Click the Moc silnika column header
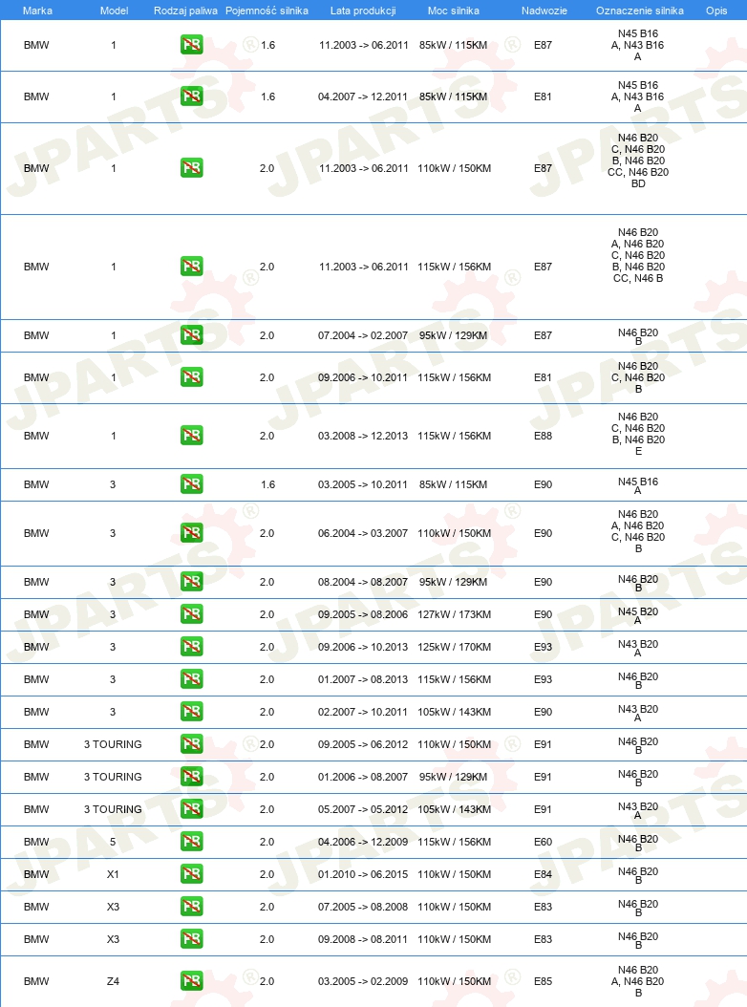Viewport: 747px width, 1007px height. coord(454,11)
